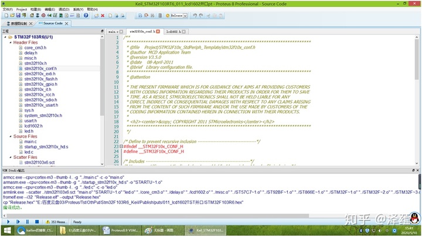Open the Project menu
The image size is (422, 237).
(22, 9)
